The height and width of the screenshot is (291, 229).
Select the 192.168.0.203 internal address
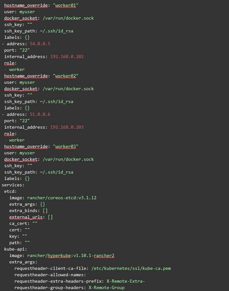67,127
